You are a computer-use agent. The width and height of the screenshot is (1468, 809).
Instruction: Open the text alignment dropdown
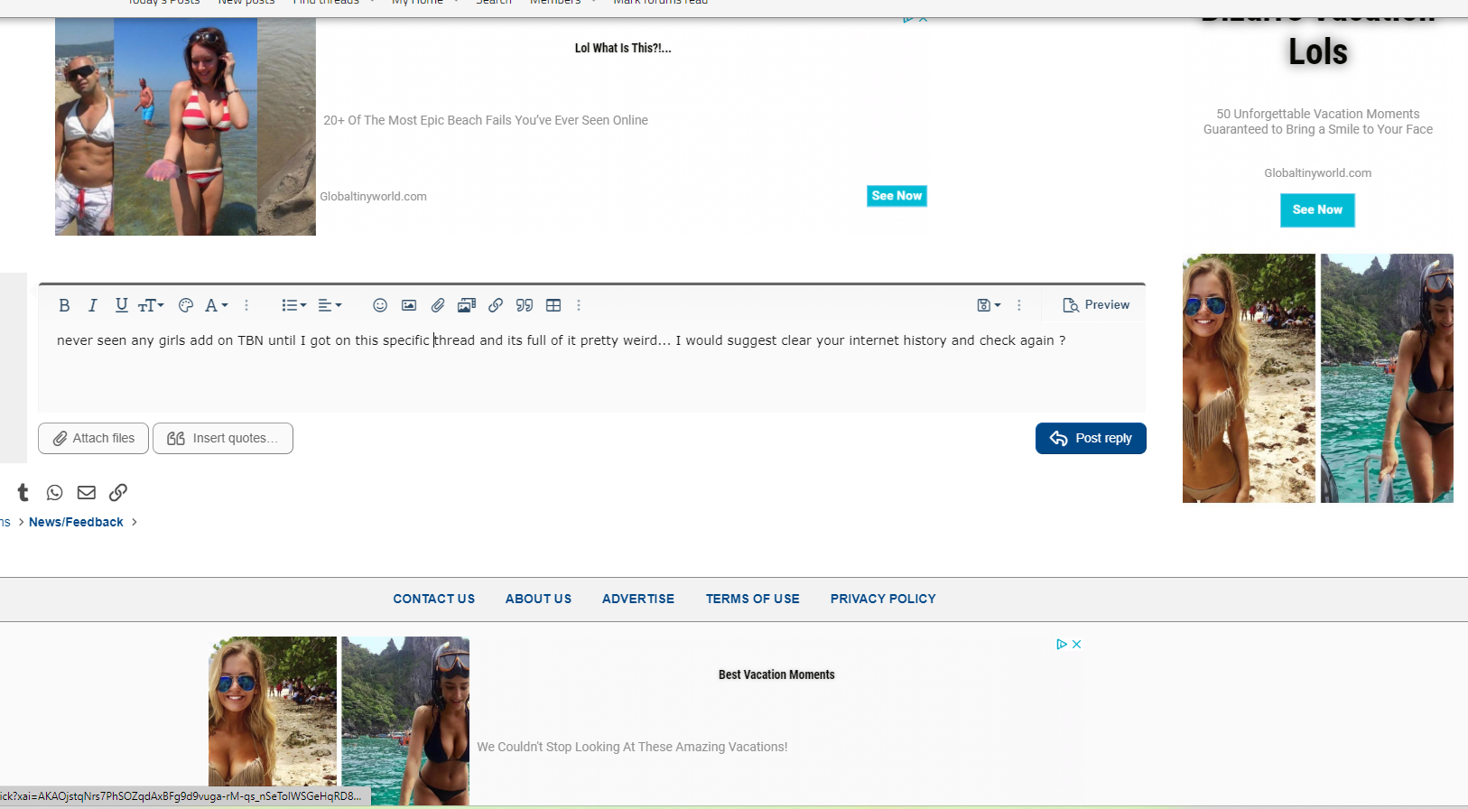[x=330, y=305]
